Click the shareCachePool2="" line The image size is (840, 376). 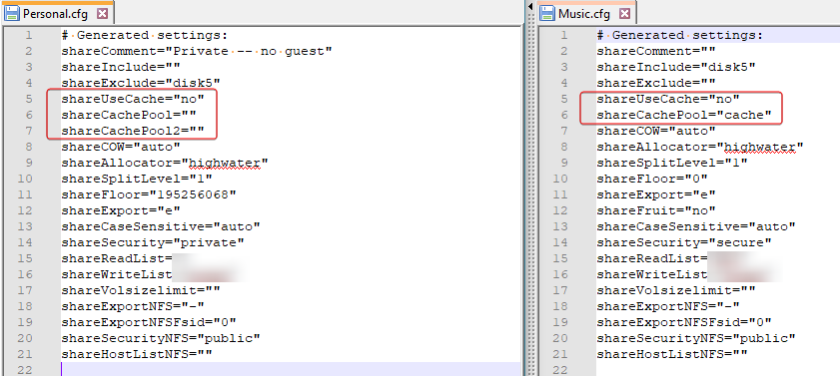[x=132, y=131]
